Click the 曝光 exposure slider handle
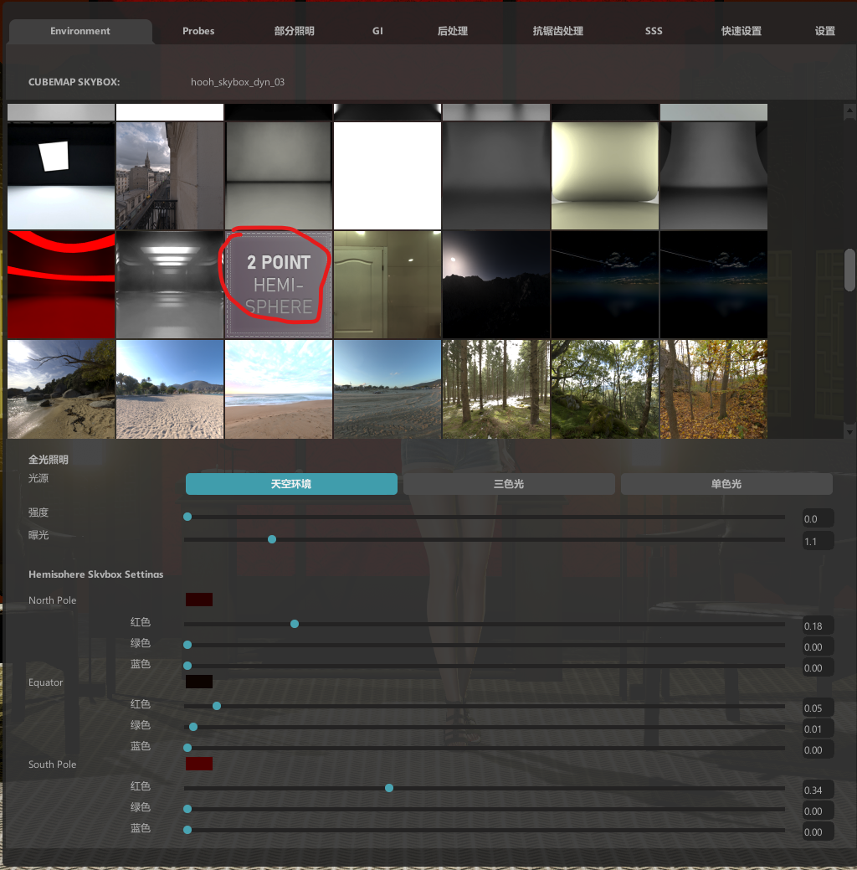This screenshot has height=870, width=857. point(272,539)
